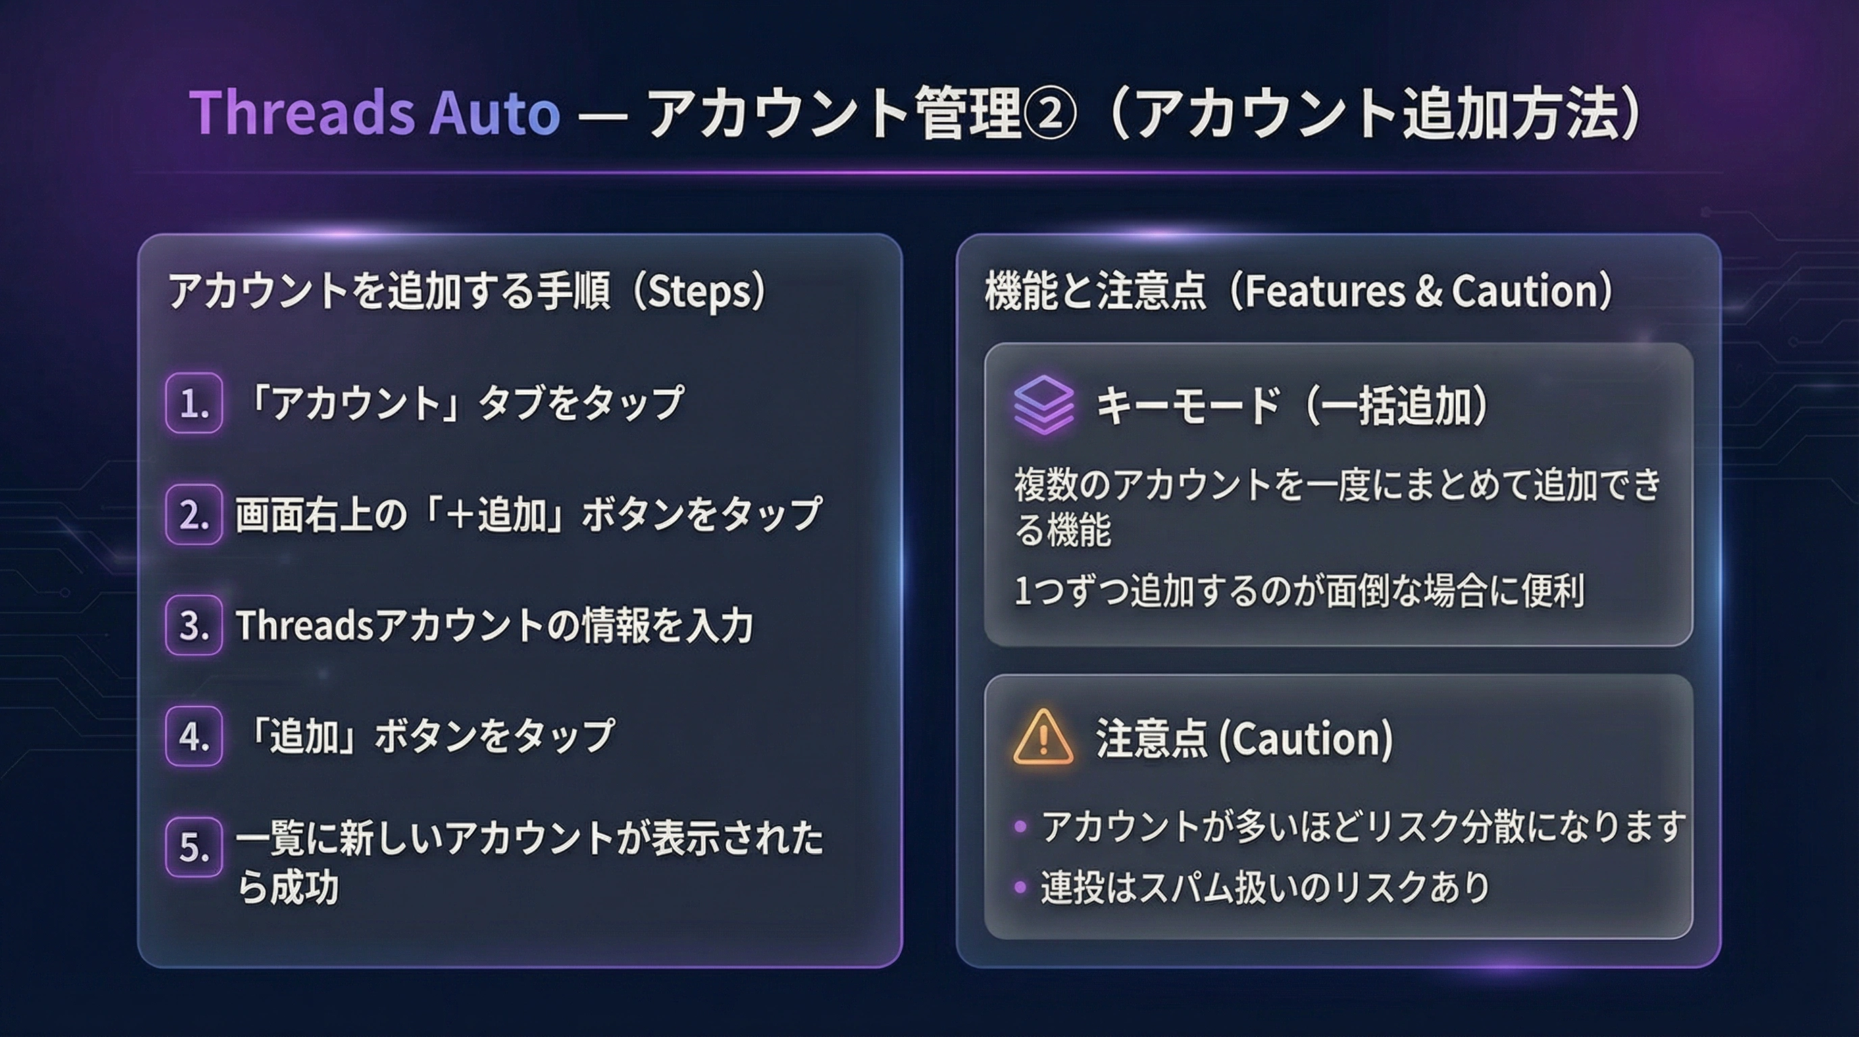Click the step 5 number badge
Image resolution: width=1859 pixels, height=1037 pixels.
coord(193,847)
